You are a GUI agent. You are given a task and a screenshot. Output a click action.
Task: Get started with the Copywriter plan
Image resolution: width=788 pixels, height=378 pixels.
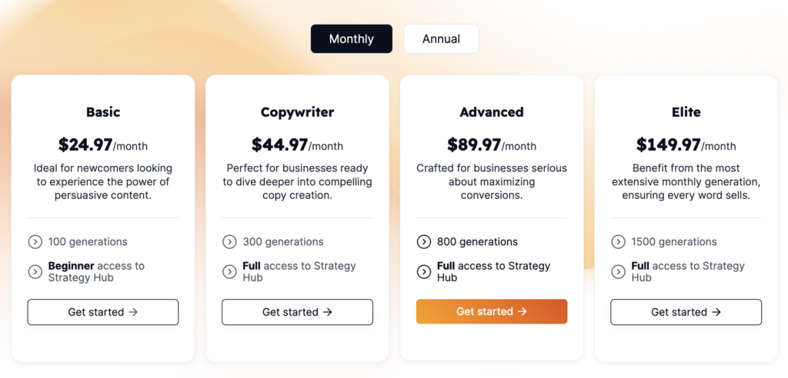298,312
